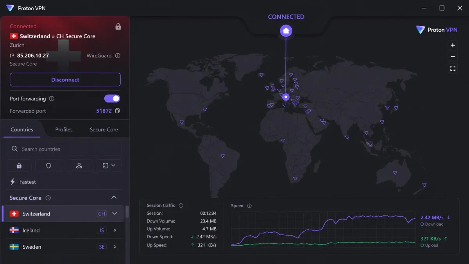Copy forwarded port 51872
Viewport: 469px width, 264px height.
[117, 111]
